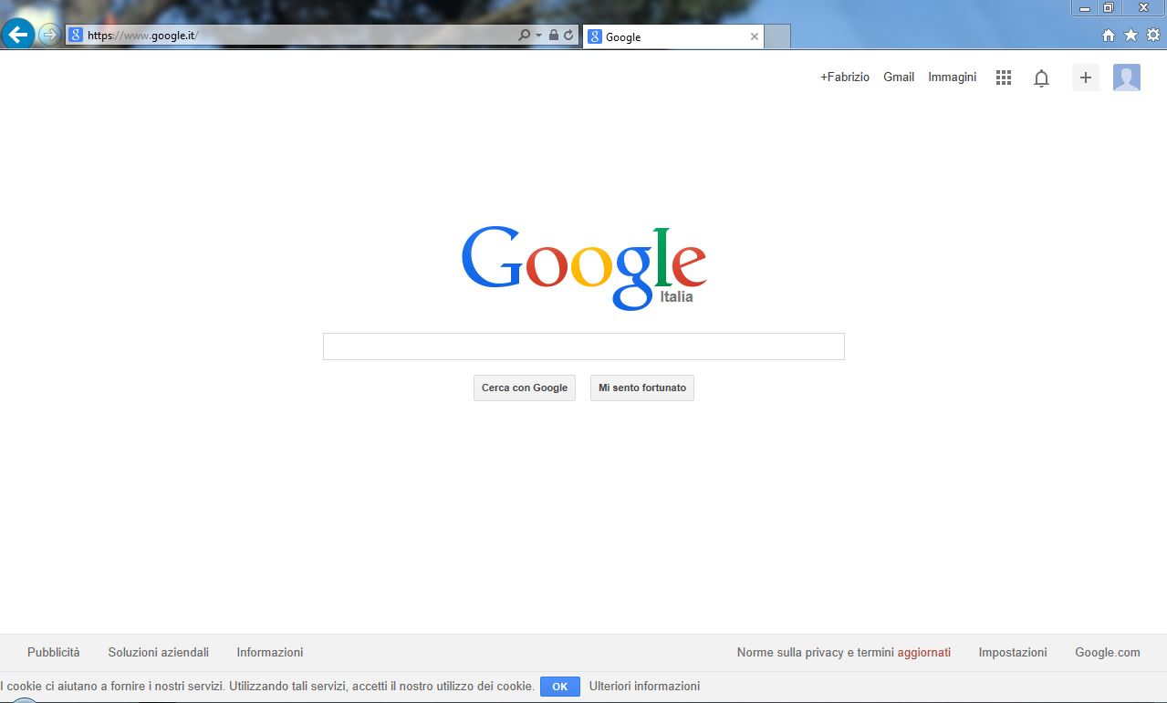Image resolution: width=1167 pixels, height=703 pixels.
Task: Open the Impostazioni footer link
Action: pos(1013,652)
